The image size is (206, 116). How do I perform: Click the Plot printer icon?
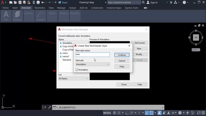[x=38, y=2]
